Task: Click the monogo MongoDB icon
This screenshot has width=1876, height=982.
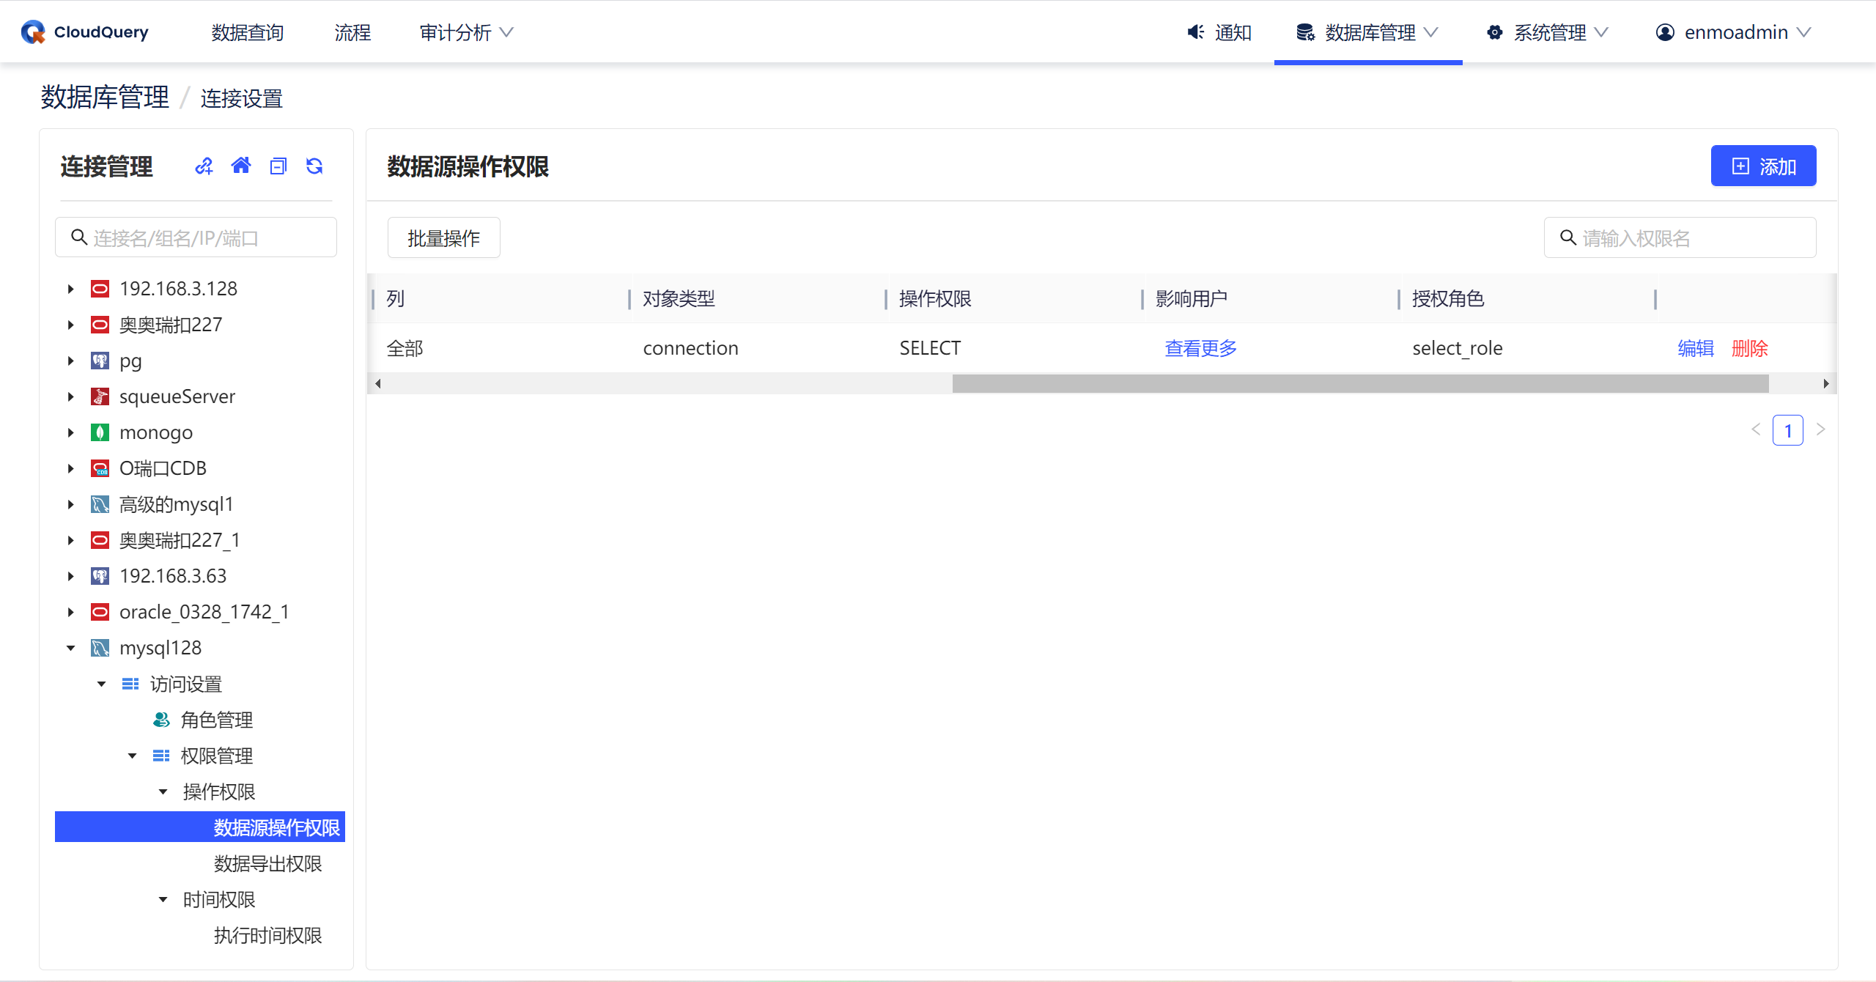Action: pyautogui.click(x=100, y=432)
